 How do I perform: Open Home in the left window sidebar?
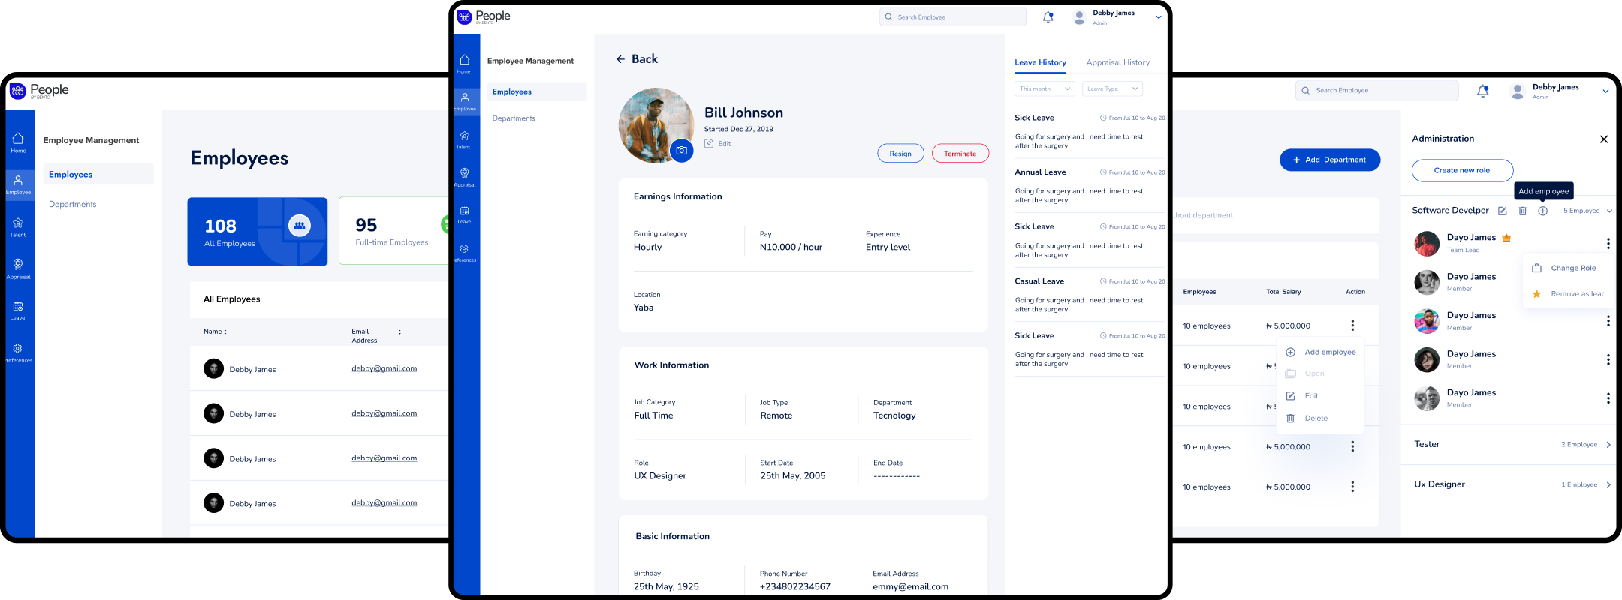18,142
